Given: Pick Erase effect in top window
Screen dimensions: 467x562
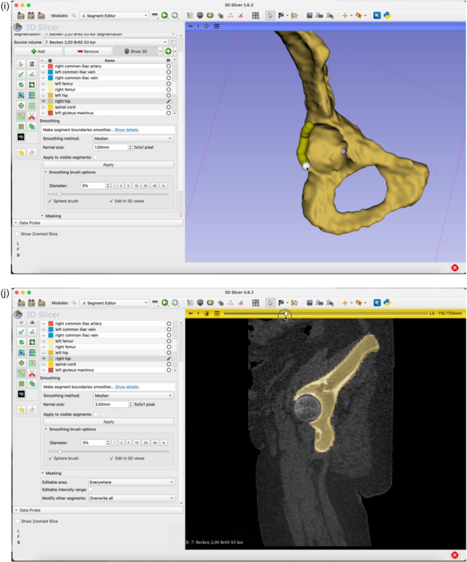Looking at the screenshot, I should pos(21,85).
